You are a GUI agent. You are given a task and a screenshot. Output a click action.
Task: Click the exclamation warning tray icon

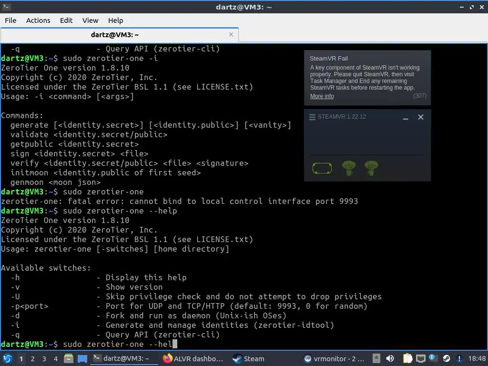pyautogui.click(x=459, y=358)
